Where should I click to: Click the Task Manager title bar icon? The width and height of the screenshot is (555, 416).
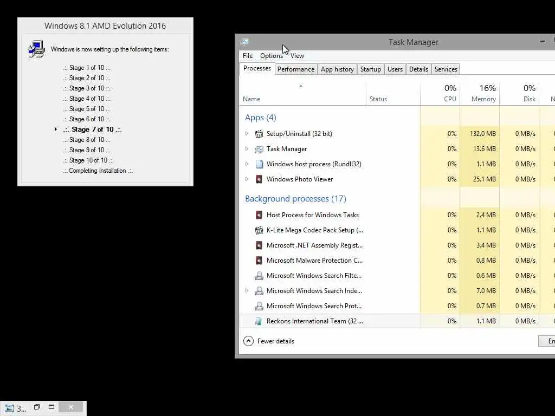tap(244, 42)
